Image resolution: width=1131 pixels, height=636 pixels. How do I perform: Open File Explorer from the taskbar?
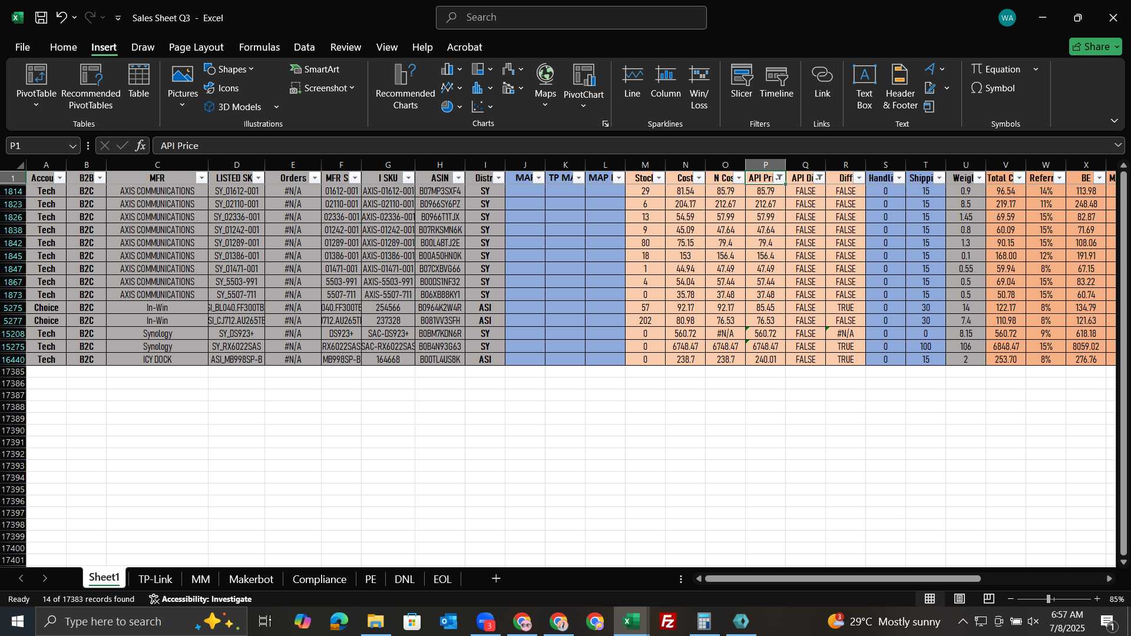coord(375,621)
